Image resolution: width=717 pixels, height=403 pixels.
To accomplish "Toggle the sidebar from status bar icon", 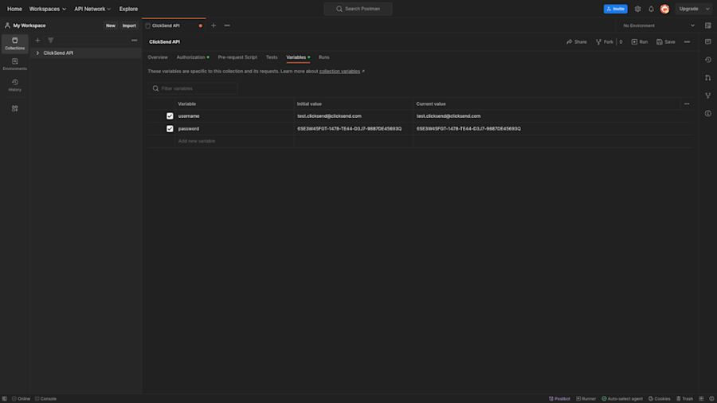I will [x=5, y=398].
